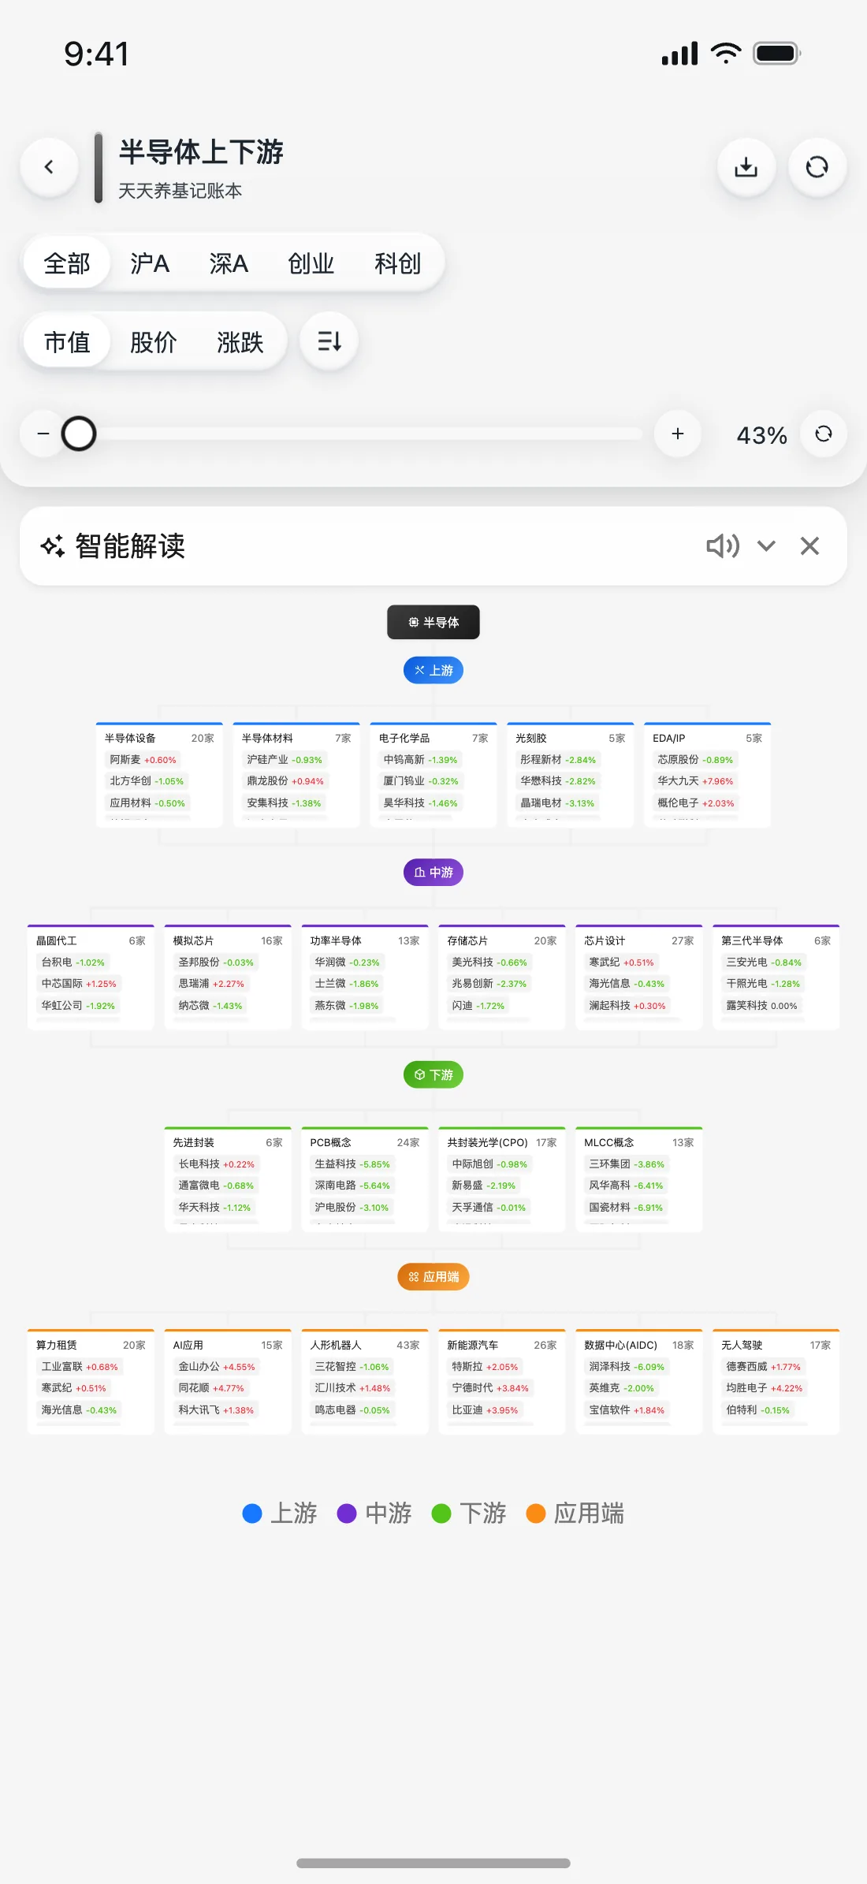This screenshot has height=1884, width=867.
Task: Open the 半导体设备 card header
Action: pyautogui.click(x=159, y=738)
